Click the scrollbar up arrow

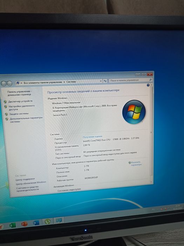point(151,85)
